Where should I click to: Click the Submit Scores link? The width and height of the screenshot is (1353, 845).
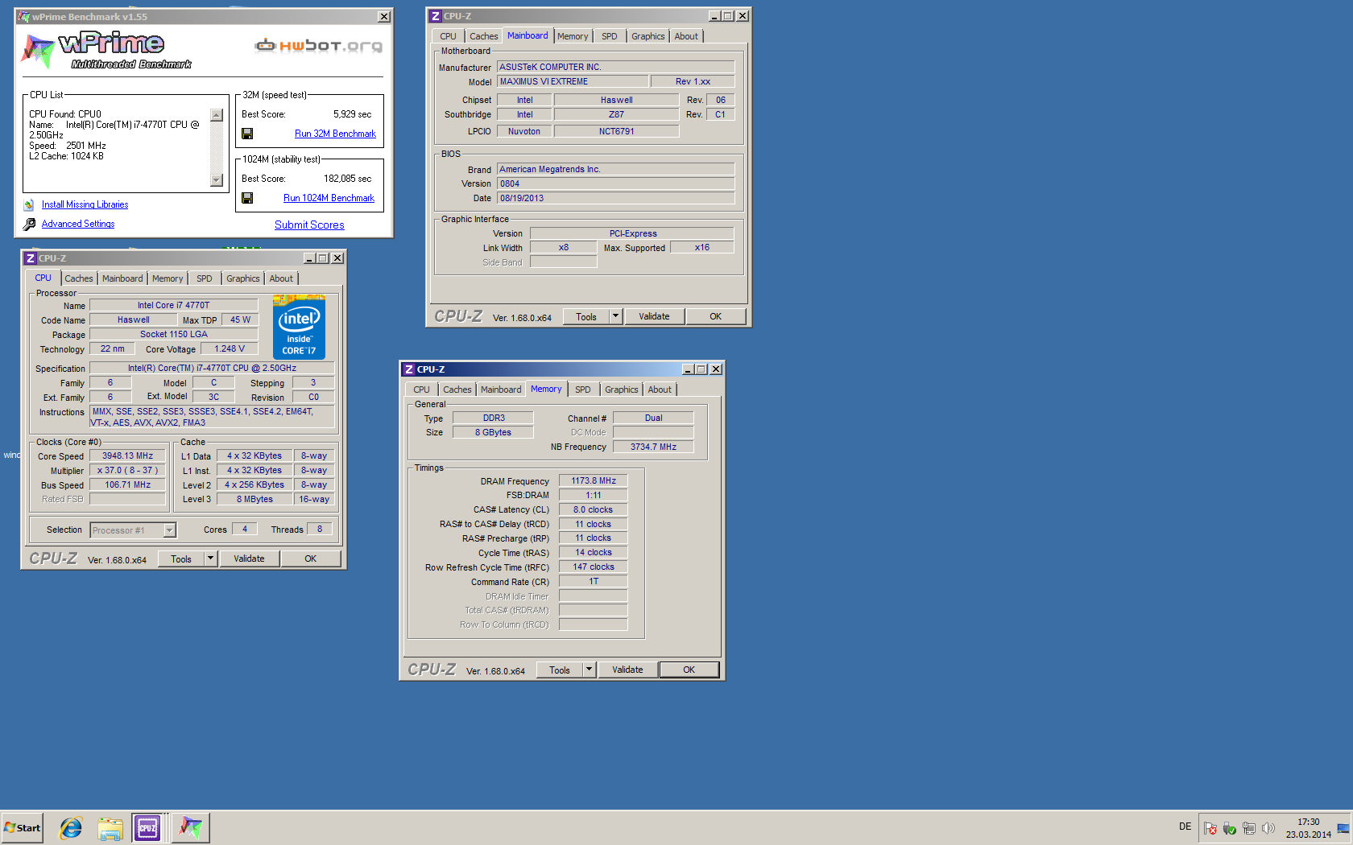tap(309, 225)
